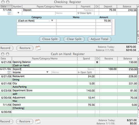139x125 pixels.
Task: Select the Adjustment transaction row
Action: (x=69, y=99)
